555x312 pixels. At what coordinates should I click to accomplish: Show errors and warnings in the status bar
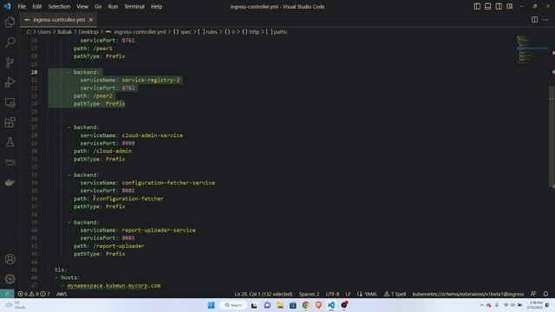point(34,294)
